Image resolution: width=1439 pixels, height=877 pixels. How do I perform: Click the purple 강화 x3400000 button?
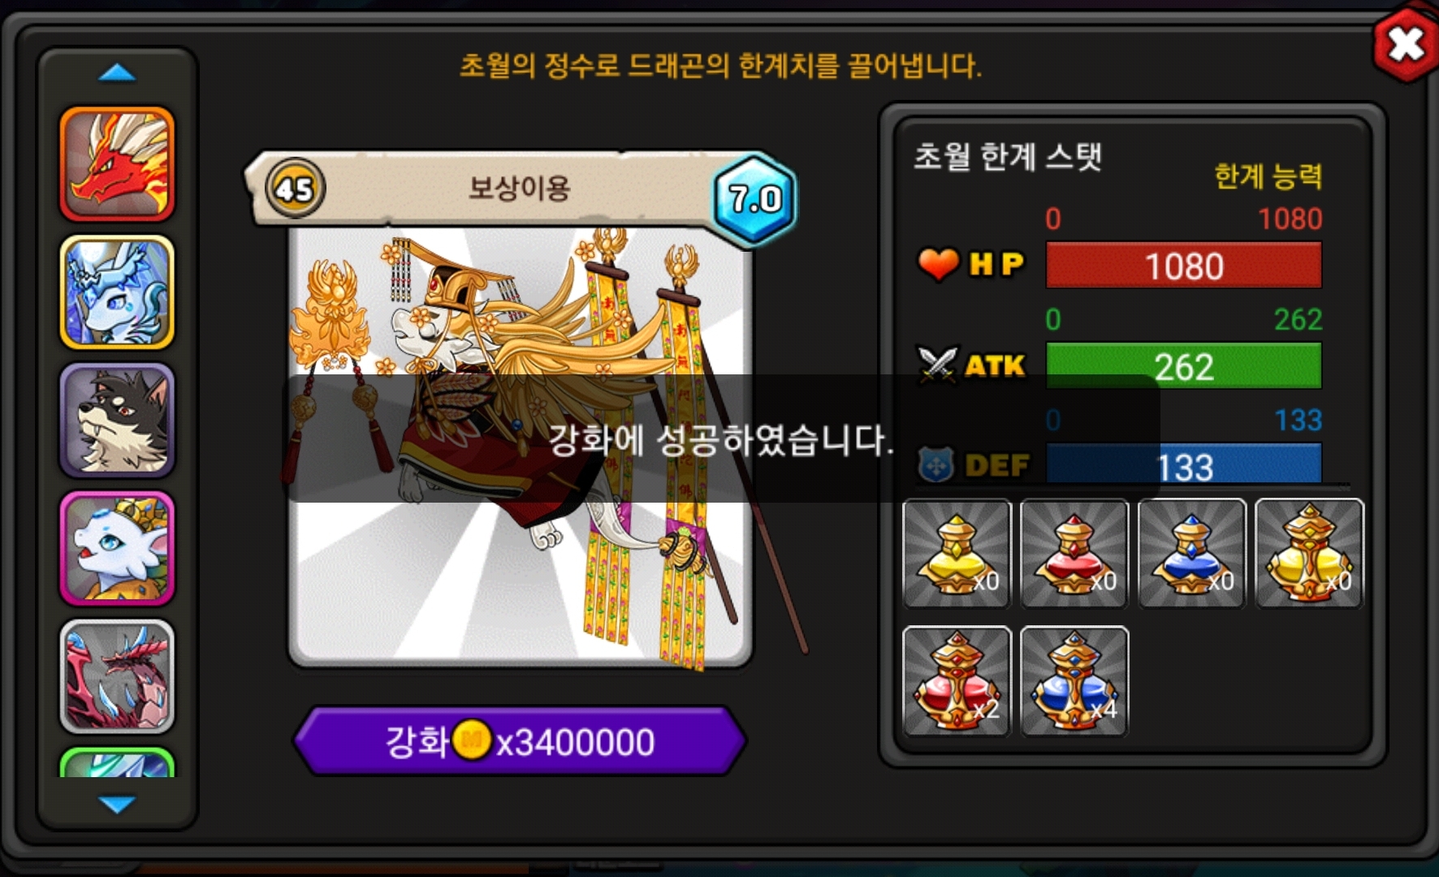pos(520,741)
